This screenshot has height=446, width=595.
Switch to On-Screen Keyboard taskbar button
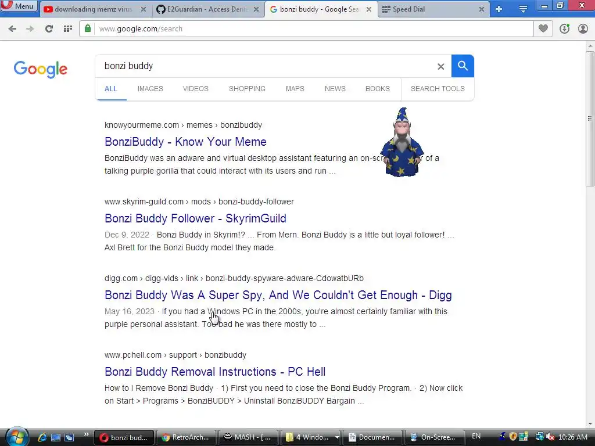435,437
